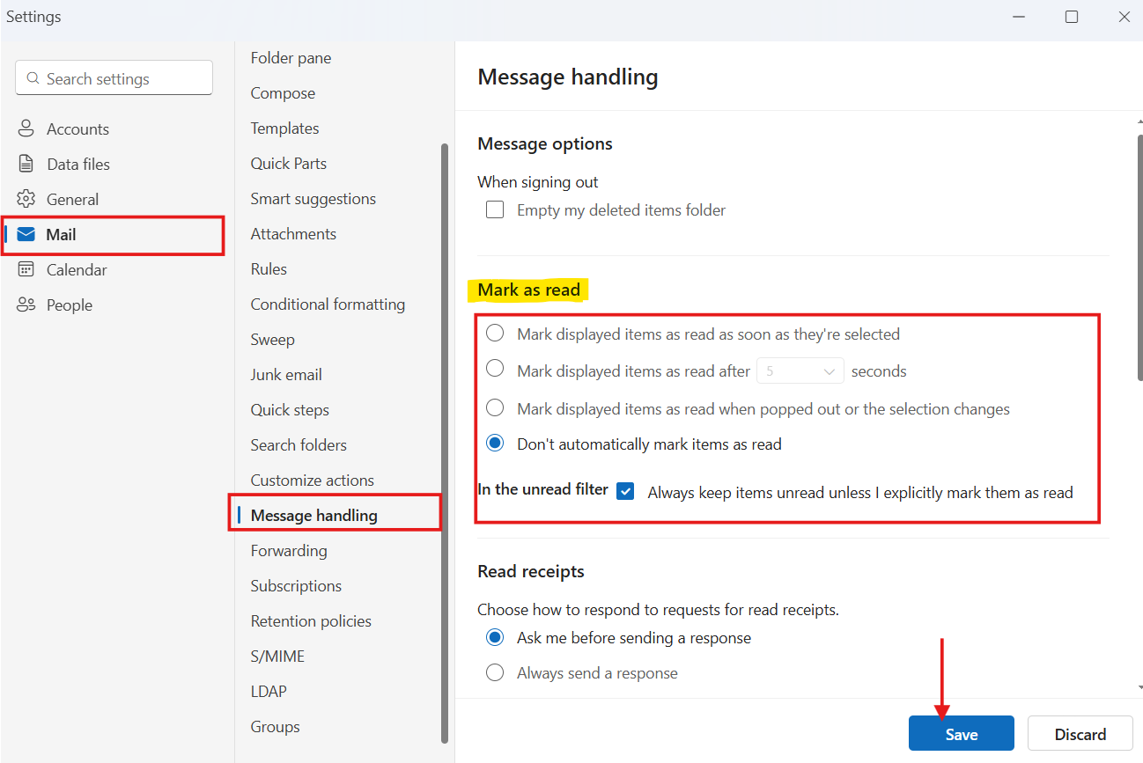Open Conditional formatting settings
This screenshot has width=1143, height=763.
pos(328,304)
